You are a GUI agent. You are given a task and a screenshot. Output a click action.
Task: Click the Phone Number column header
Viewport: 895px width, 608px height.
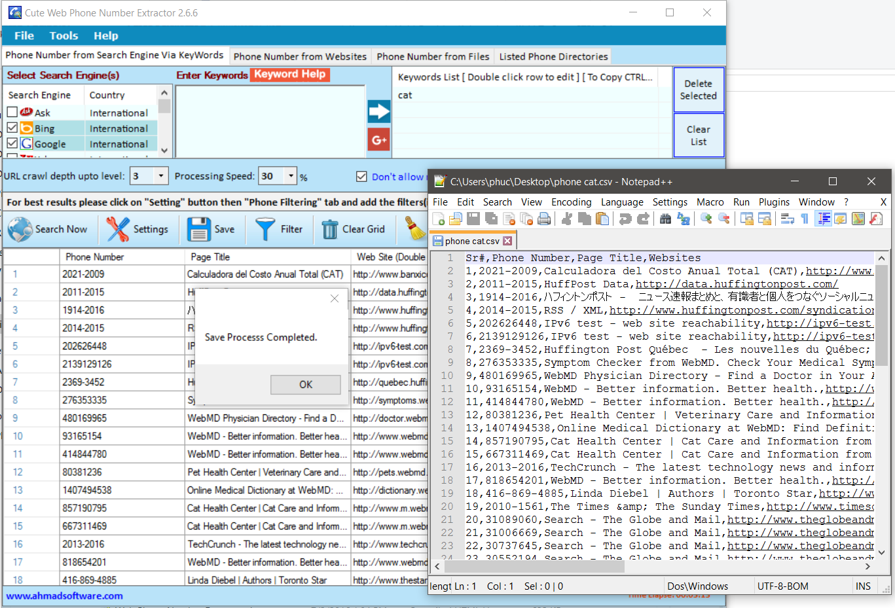pyautogui.click(x=122, y=257)
